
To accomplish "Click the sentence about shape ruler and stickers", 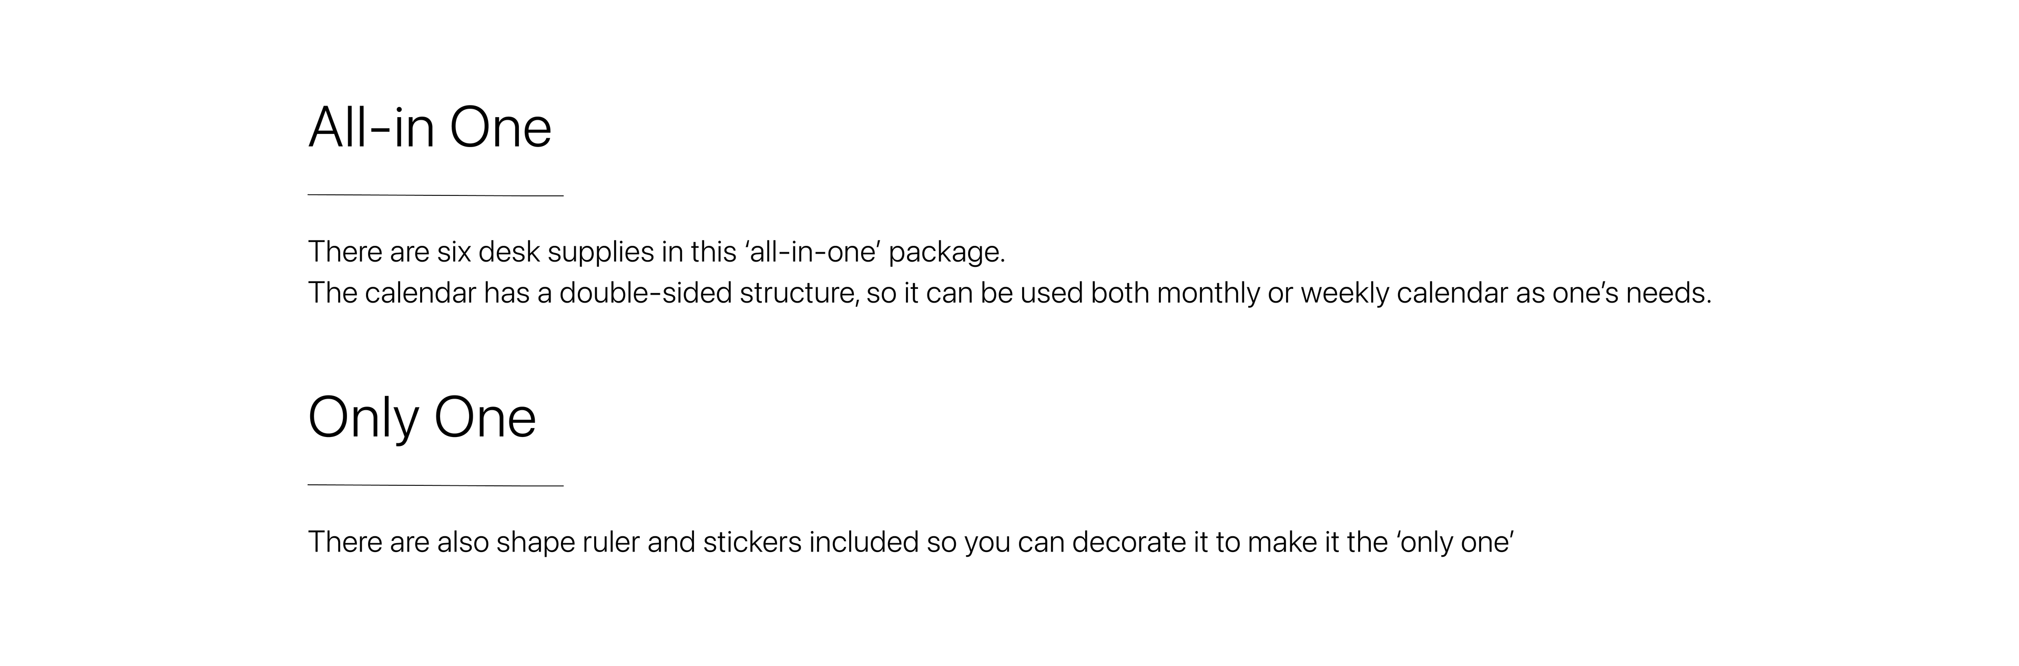I will pos(911,543).
